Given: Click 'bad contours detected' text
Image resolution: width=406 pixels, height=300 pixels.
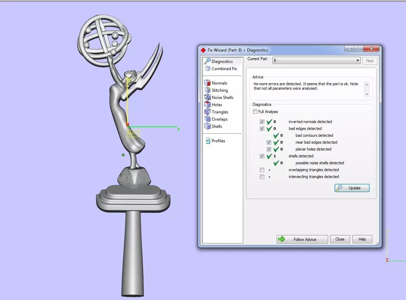Looking at the screenshot, I should click(x=314, y=135).
